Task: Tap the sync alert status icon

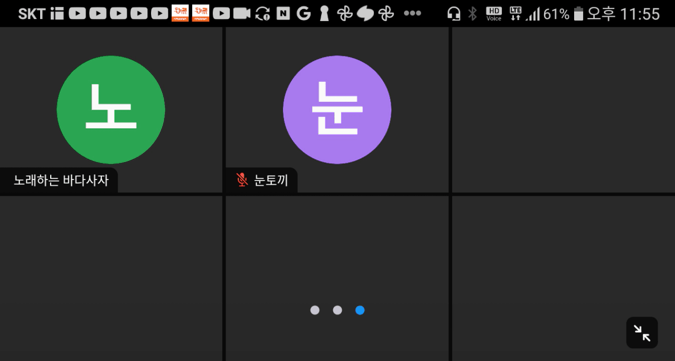Action: coord(262,14)
